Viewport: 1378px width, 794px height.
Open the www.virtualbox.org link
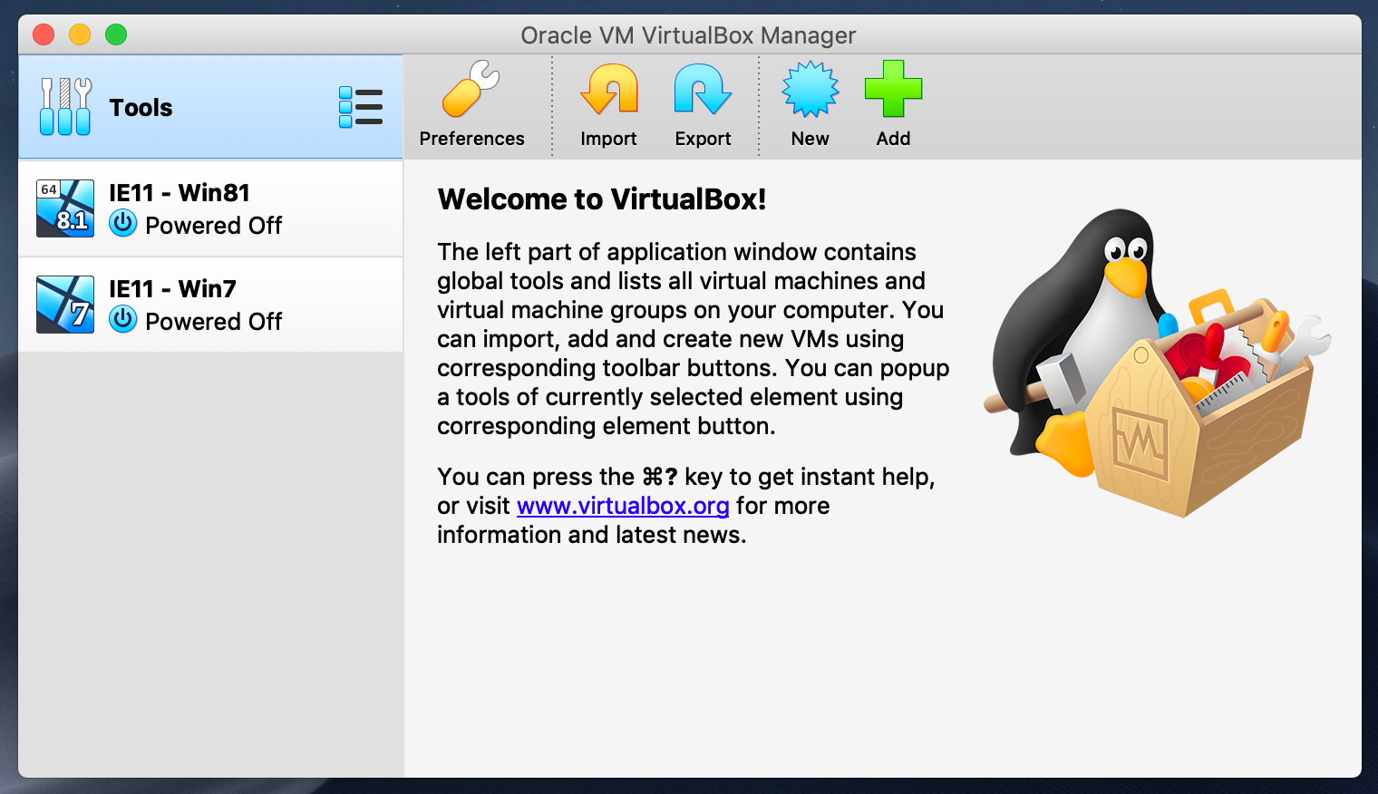point(623,506)
